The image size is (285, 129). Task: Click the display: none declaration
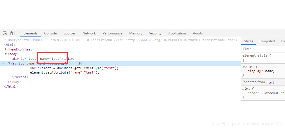tap(261, 71)
